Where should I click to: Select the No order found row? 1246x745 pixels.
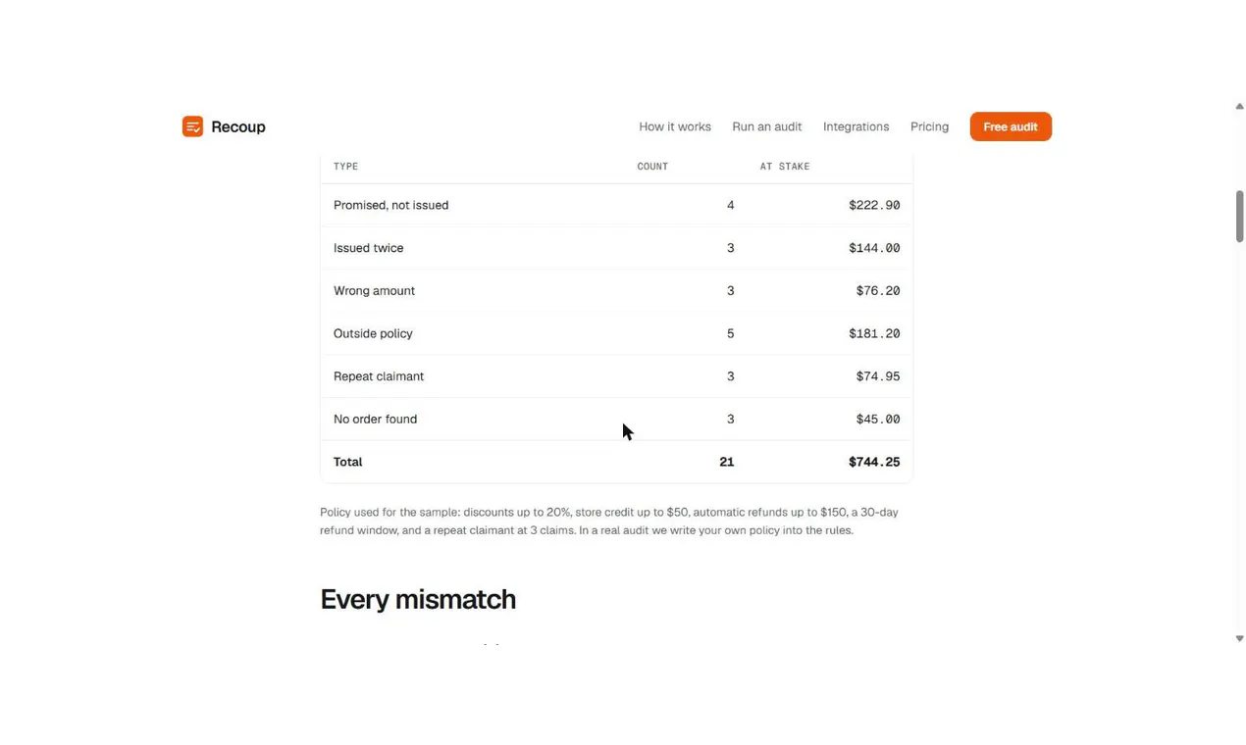point(616,419)
